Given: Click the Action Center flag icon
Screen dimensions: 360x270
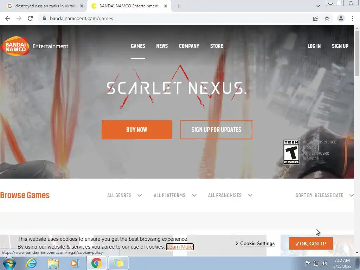Looking at the screenshot, I should [307, 263].
